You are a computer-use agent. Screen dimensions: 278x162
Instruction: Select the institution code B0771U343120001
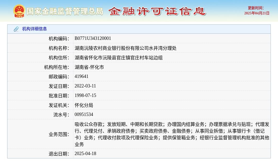(93, 38)
